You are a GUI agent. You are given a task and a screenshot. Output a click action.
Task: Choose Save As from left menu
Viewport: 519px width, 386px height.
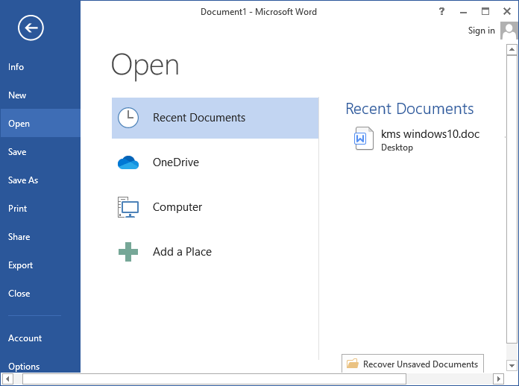pyautogui.click(x=23, y=180)
